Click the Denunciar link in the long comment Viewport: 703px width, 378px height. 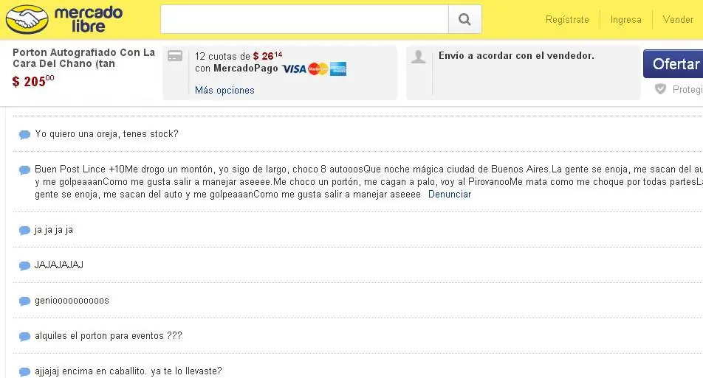tap(450, 194)
